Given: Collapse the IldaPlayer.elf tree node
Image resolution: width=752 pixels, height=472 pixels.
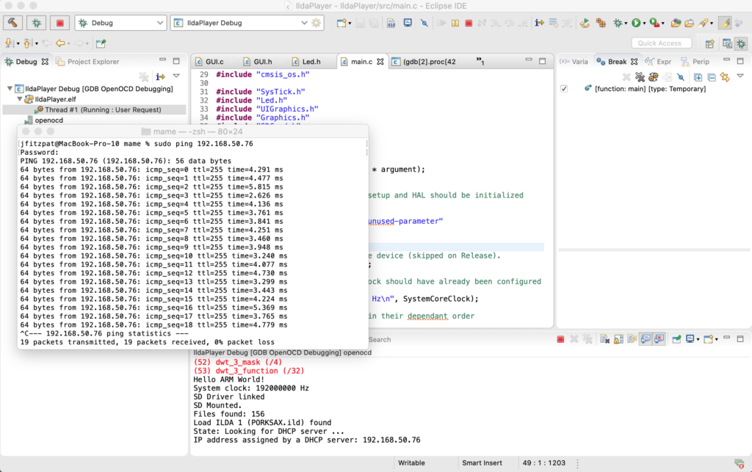Looking at the screenshot, I should (x=20, y=99).
